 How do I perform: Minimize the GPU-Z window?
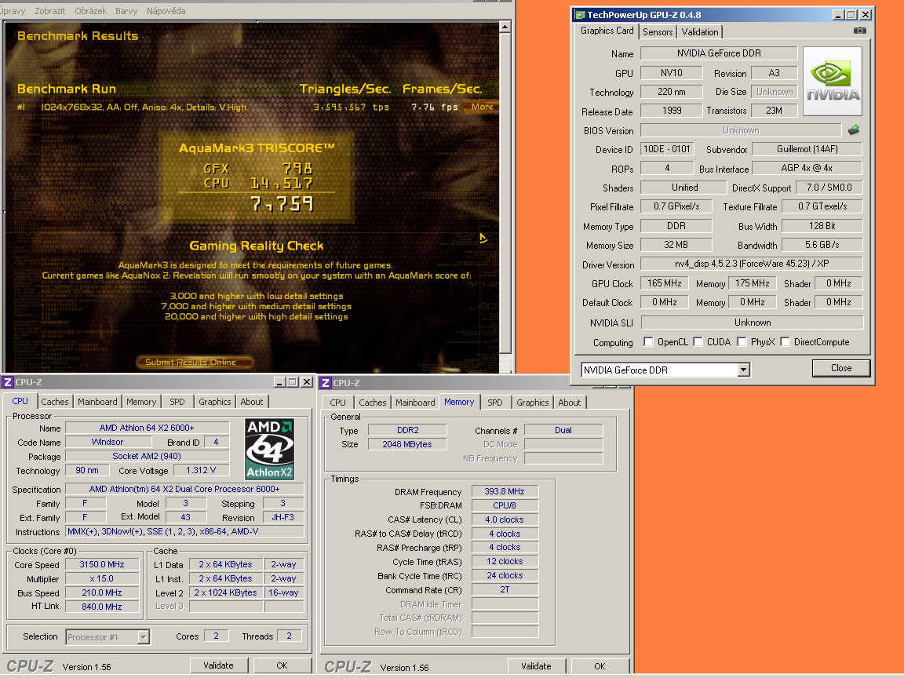click(x=839, y=15)
